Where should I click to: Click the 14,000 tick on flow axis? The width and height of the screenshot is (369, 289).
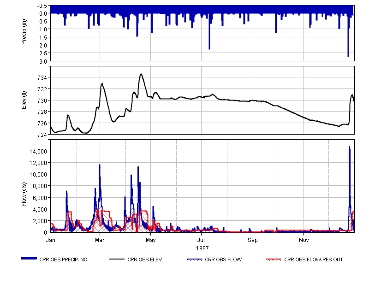pos(38,152)
